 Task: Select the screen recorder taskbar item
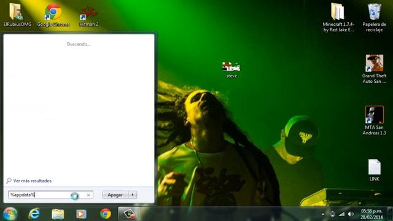tap(130, 214)
